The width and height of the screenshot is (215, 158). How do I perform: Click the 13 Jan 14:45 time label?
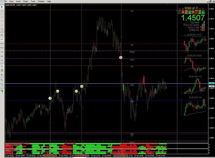[x=107, y=156]
